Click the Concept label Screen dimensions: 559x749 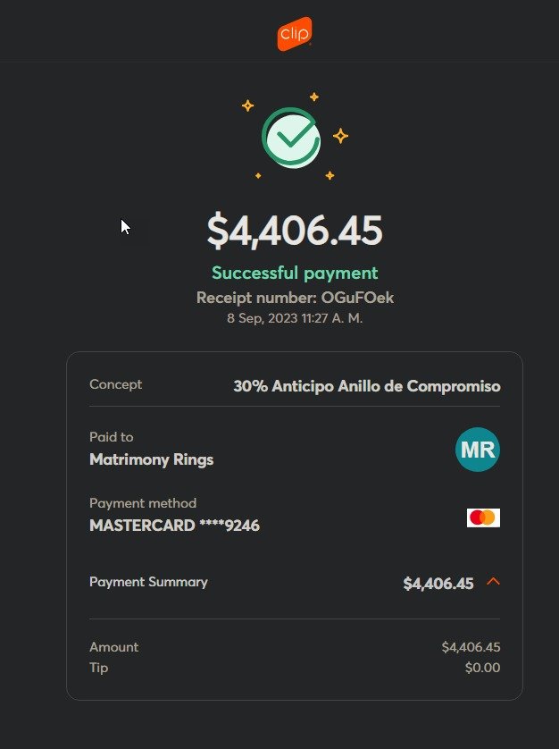(115, 384)
